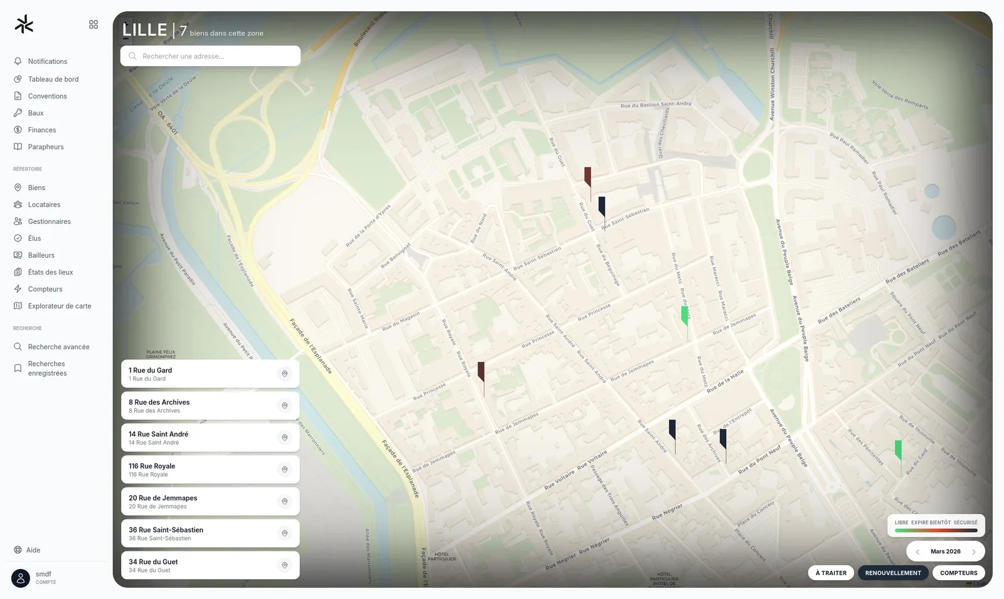Click the dark red marker on Rue Royale

pos(481,372)
